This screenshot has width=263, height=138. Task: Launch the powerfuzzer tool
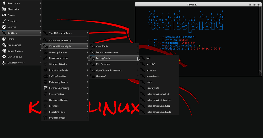click(x=159, y=76)
